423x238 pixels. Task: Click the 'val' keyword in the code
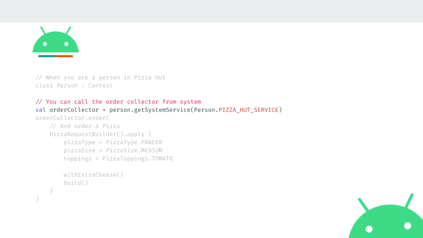(41, 110)
